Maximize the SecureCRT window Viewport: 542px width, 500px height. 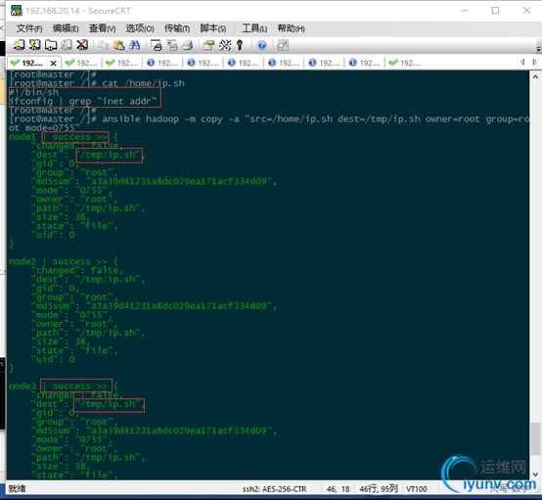495,11
